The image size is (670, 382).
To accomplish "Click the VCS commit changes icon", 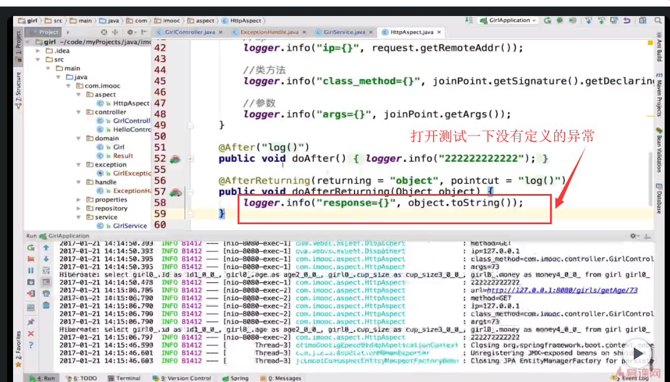I will pyautogui.click(x=602, y=21).
